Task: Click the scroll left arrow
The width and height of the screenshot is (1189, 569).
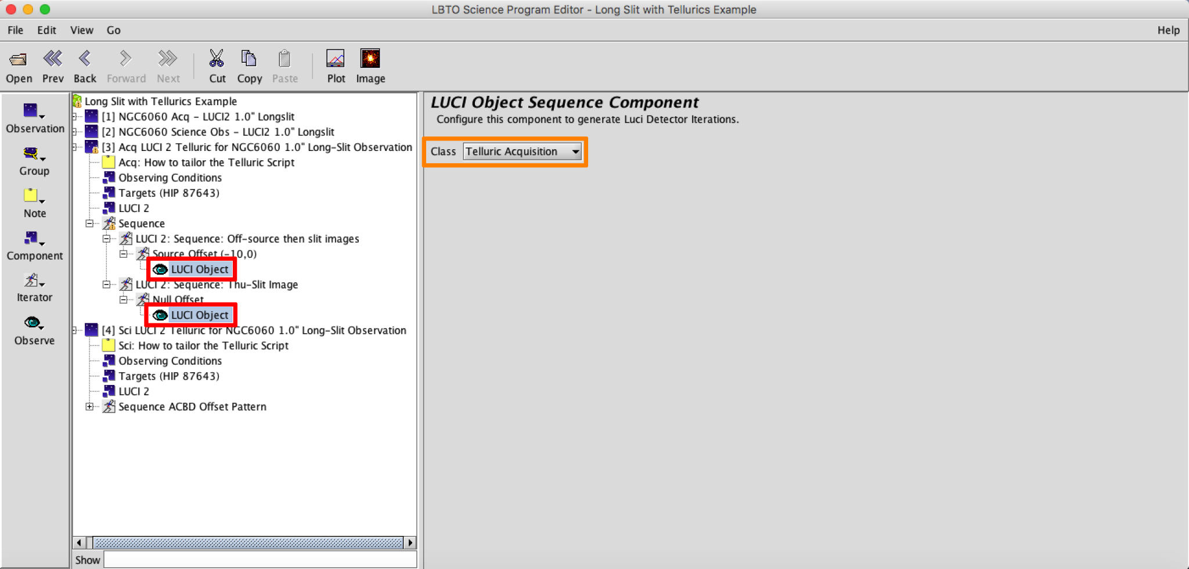Action: pos(80,543)
